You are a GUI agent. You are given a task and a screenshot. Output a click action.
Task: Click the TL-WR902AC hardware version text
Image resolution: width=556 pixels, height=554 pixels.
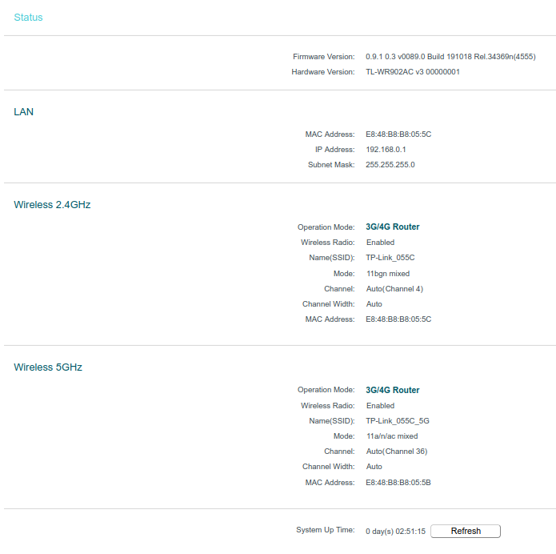pos(413,72)
